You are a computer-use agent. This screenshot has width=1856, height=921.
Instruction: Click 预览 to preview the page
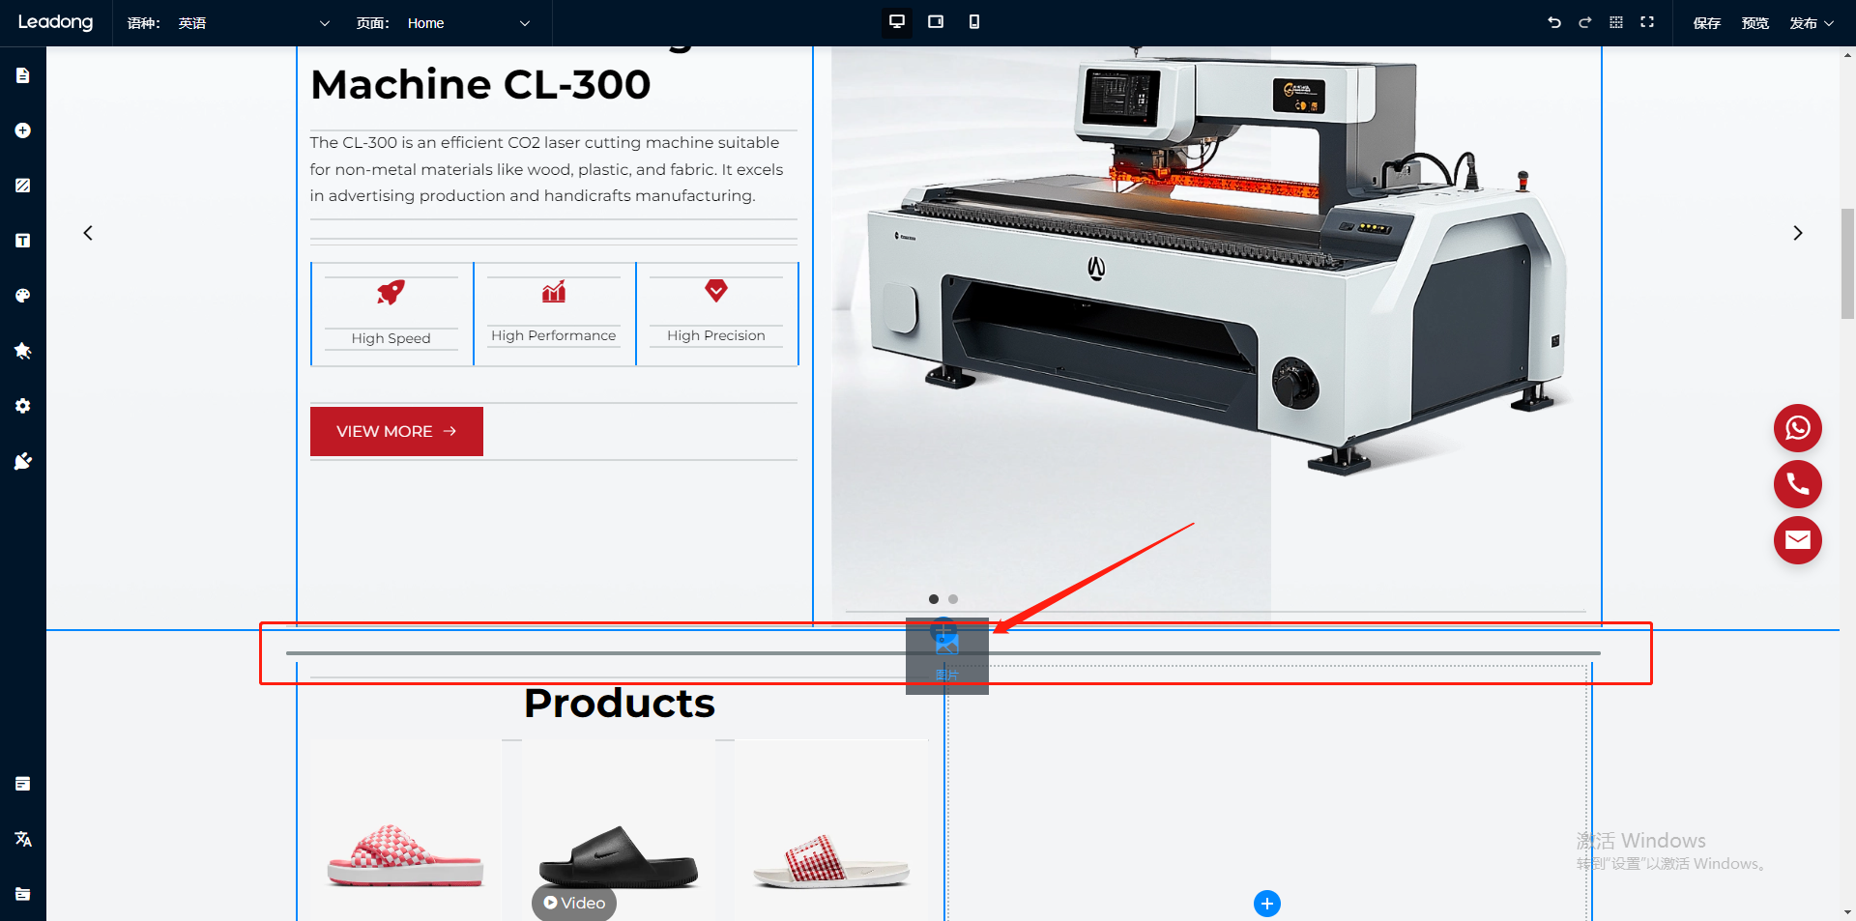pyautogui.click(x=1754, y=23)
